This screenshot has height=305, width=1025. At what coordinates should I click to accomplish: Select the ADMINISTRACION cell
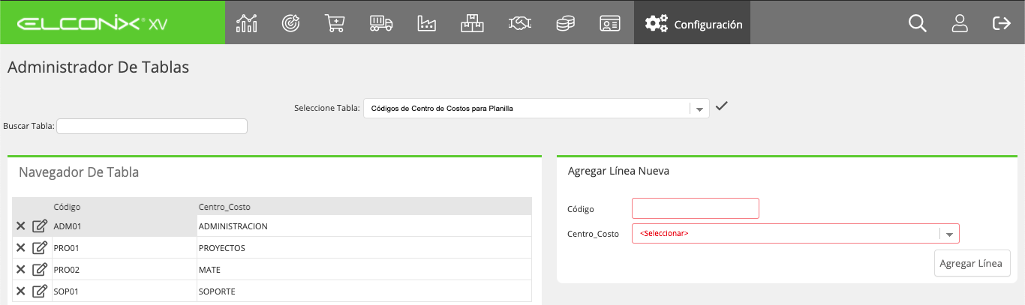(363, 226)
